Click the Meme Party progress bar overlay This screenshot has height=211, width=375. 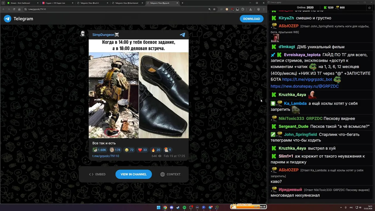[x=248, y=207]
